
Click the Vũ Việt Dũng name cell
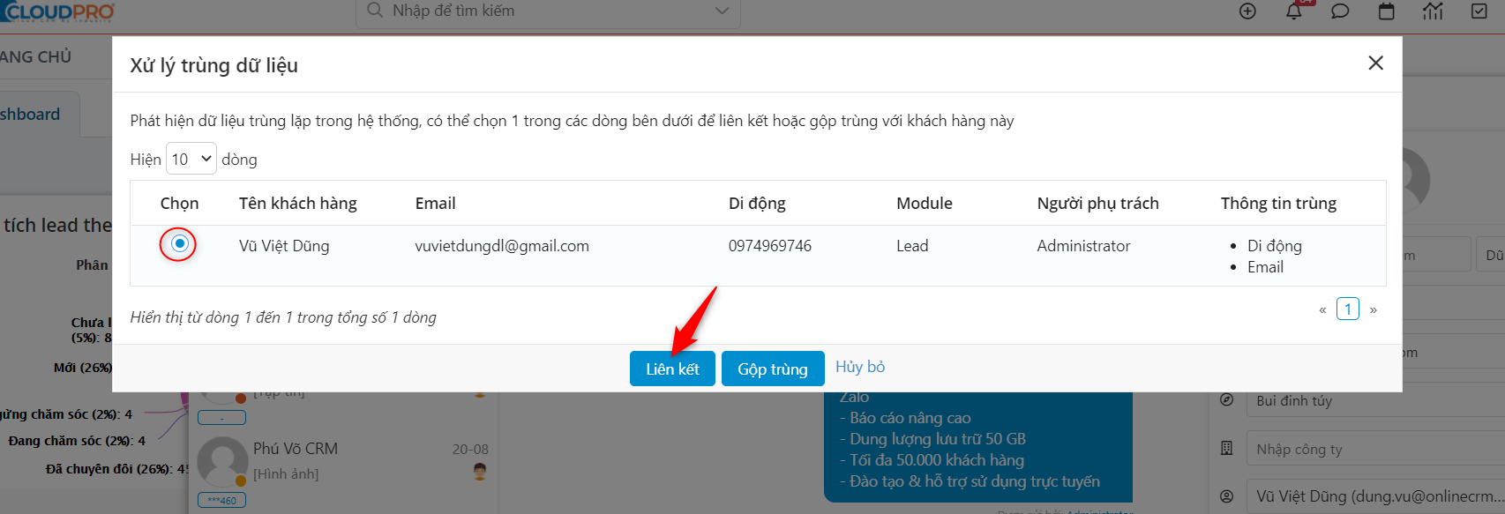[x=284, y=246]
